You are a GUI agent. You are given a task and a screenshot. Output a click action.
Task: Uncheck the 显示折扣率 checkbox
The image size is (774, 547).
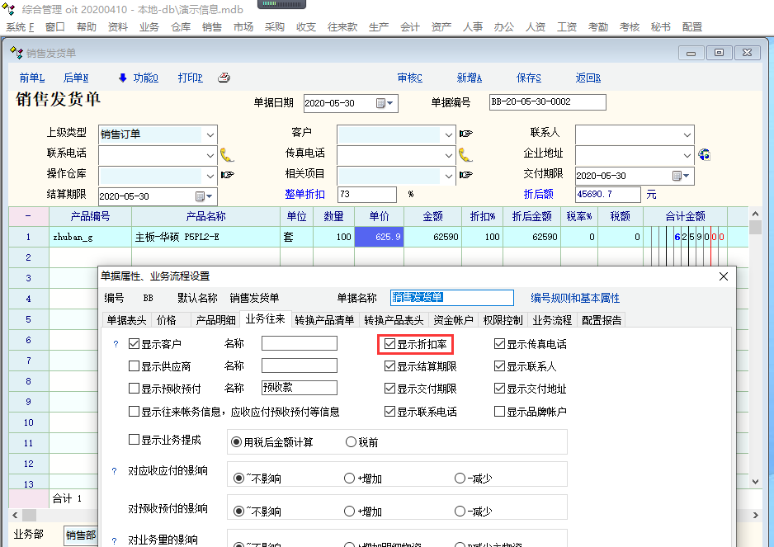pos(390,344)
